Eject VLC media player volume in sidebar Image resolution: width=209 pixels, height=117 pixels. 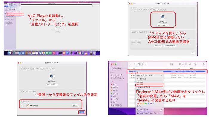124,79
